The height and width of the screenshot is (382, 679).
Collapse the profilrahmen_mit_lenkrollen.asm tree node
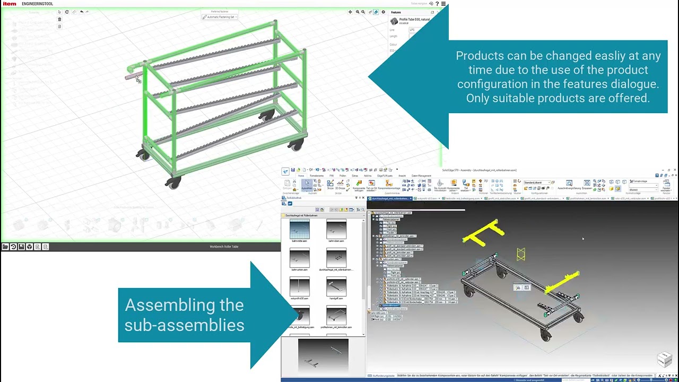pos(374,236)
